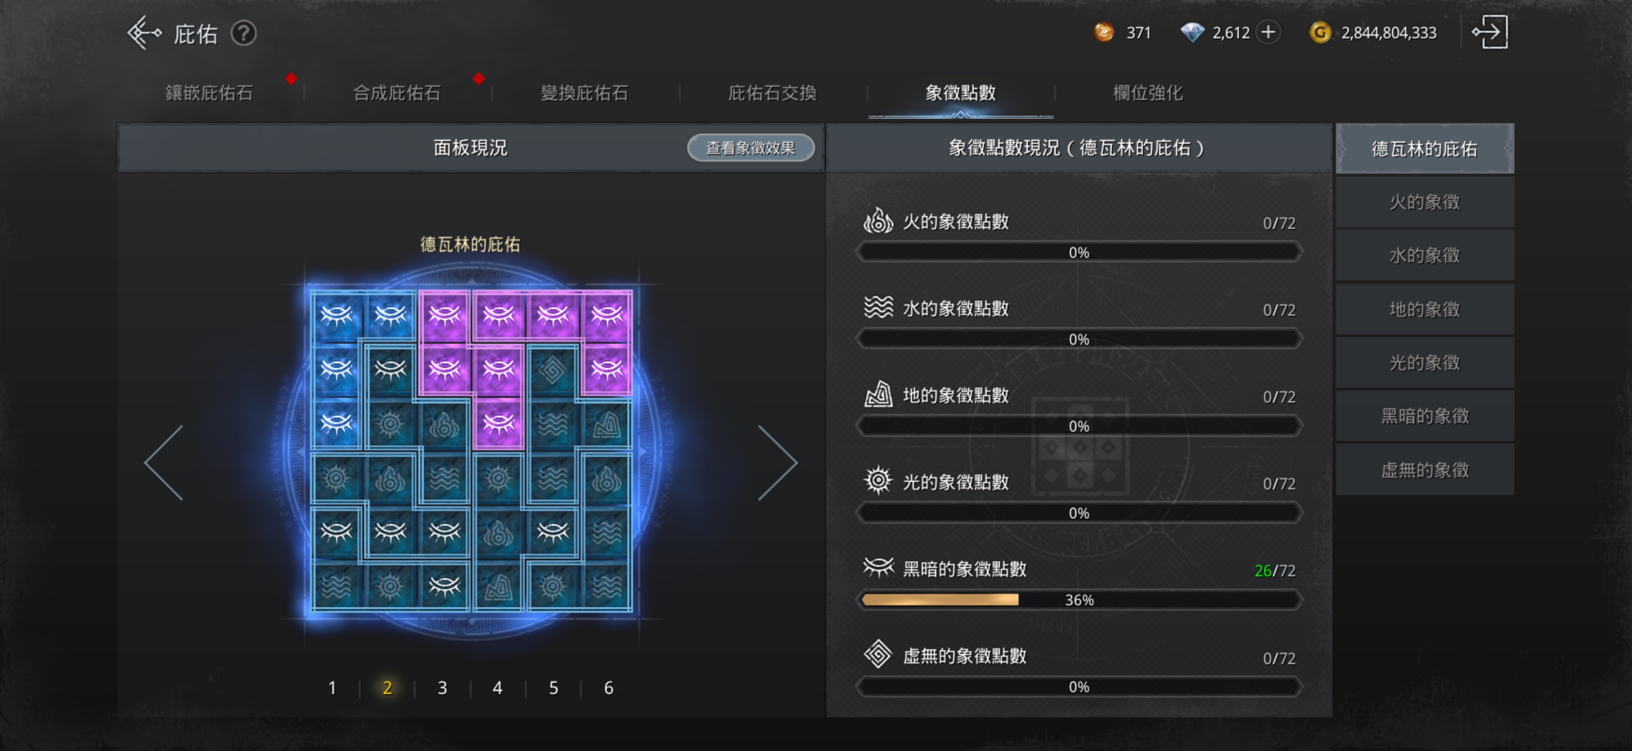Select panel page 1
The image size is (1632, 751).
pyautogui.click(x=331, y=687)
